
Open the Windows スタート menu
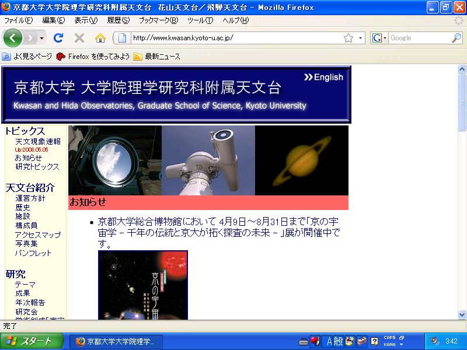pos(32,341)
